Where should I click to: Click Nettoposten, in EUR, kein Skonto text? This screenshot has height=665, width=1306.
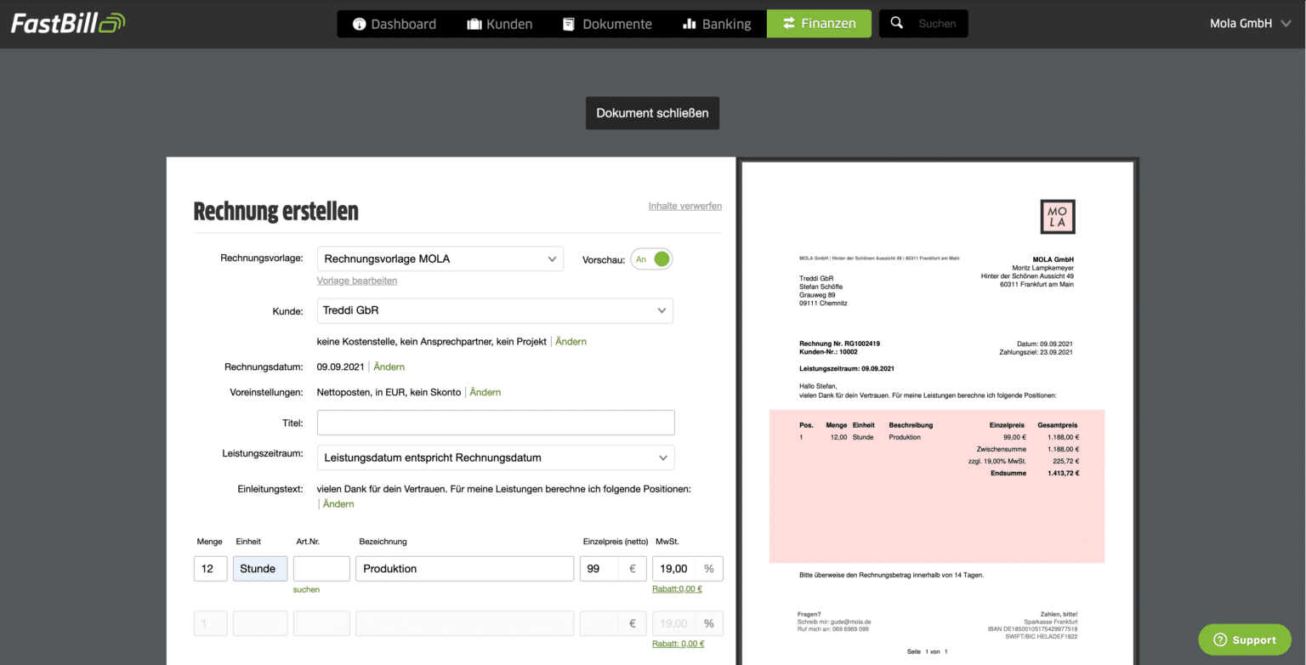(x=389, y=393)
